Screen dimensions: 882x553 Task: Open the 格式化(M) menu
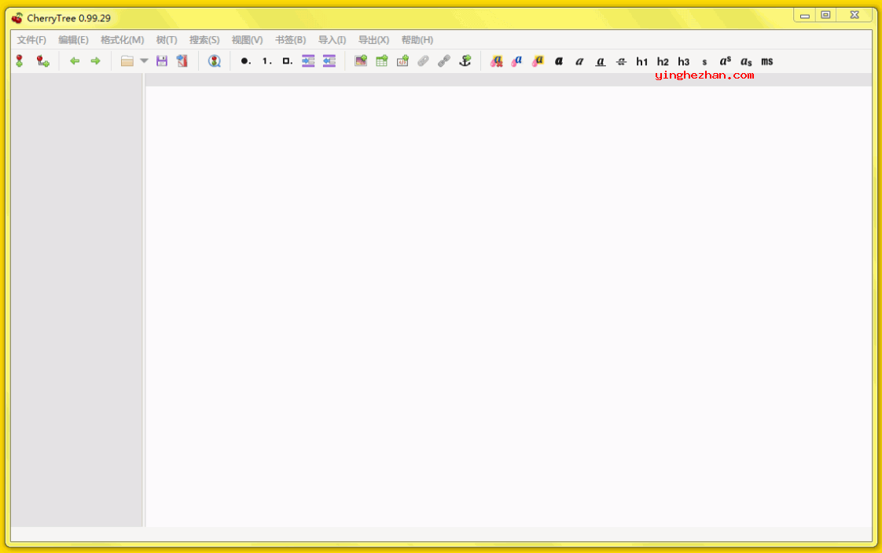pos(122,40)
